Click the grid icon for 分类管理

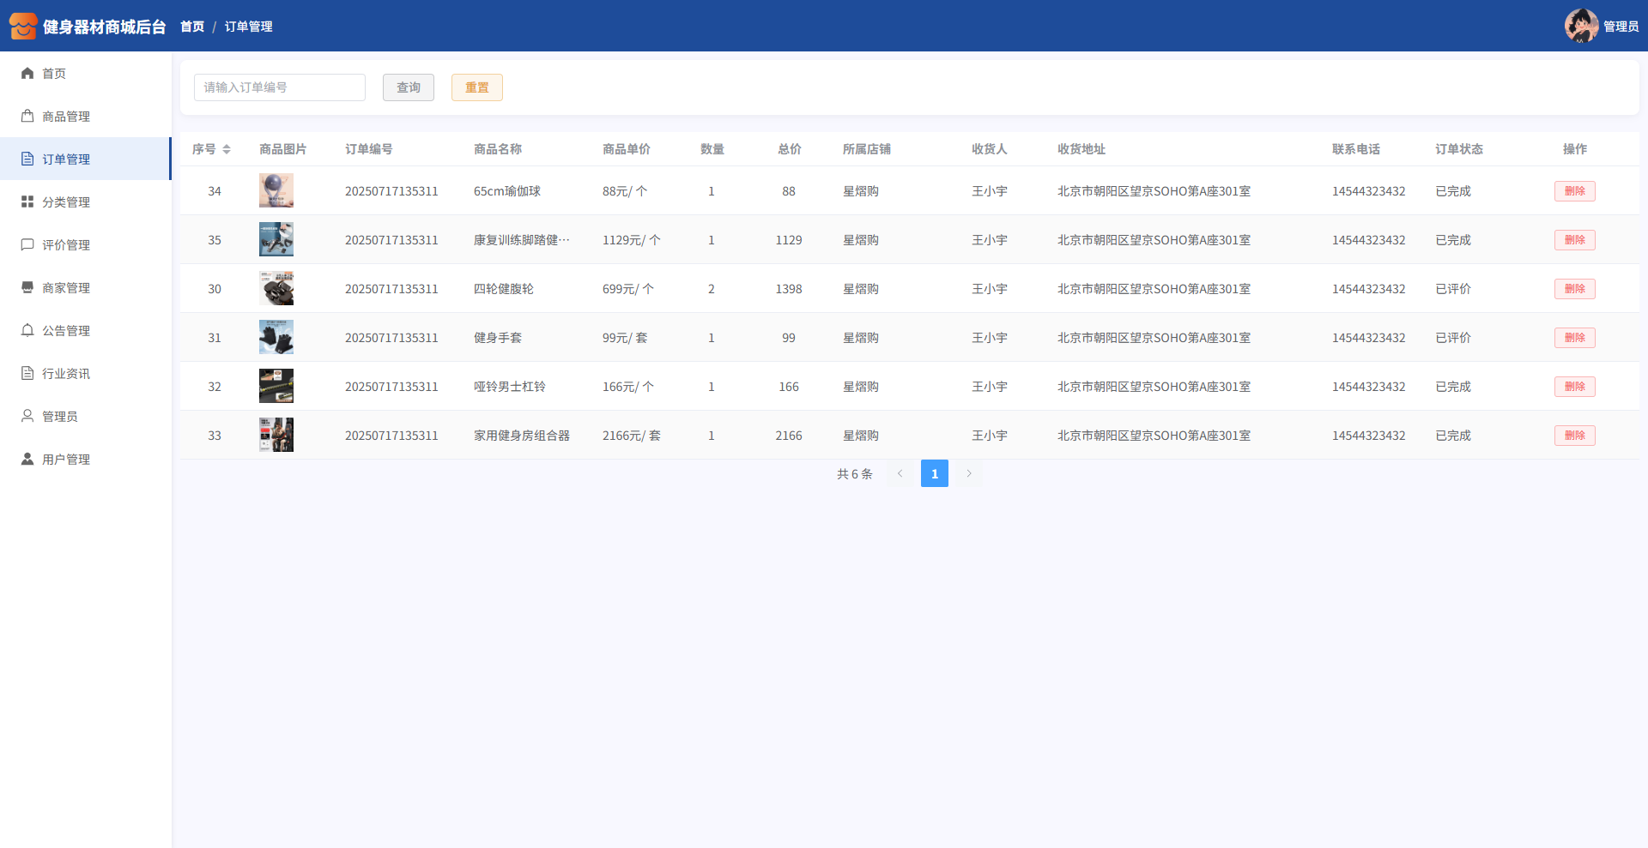coord(27,201)
